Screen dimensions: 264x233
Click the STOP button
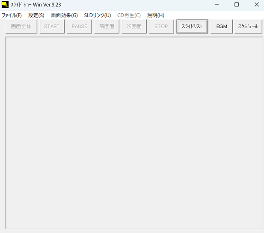tap(161, 26)
